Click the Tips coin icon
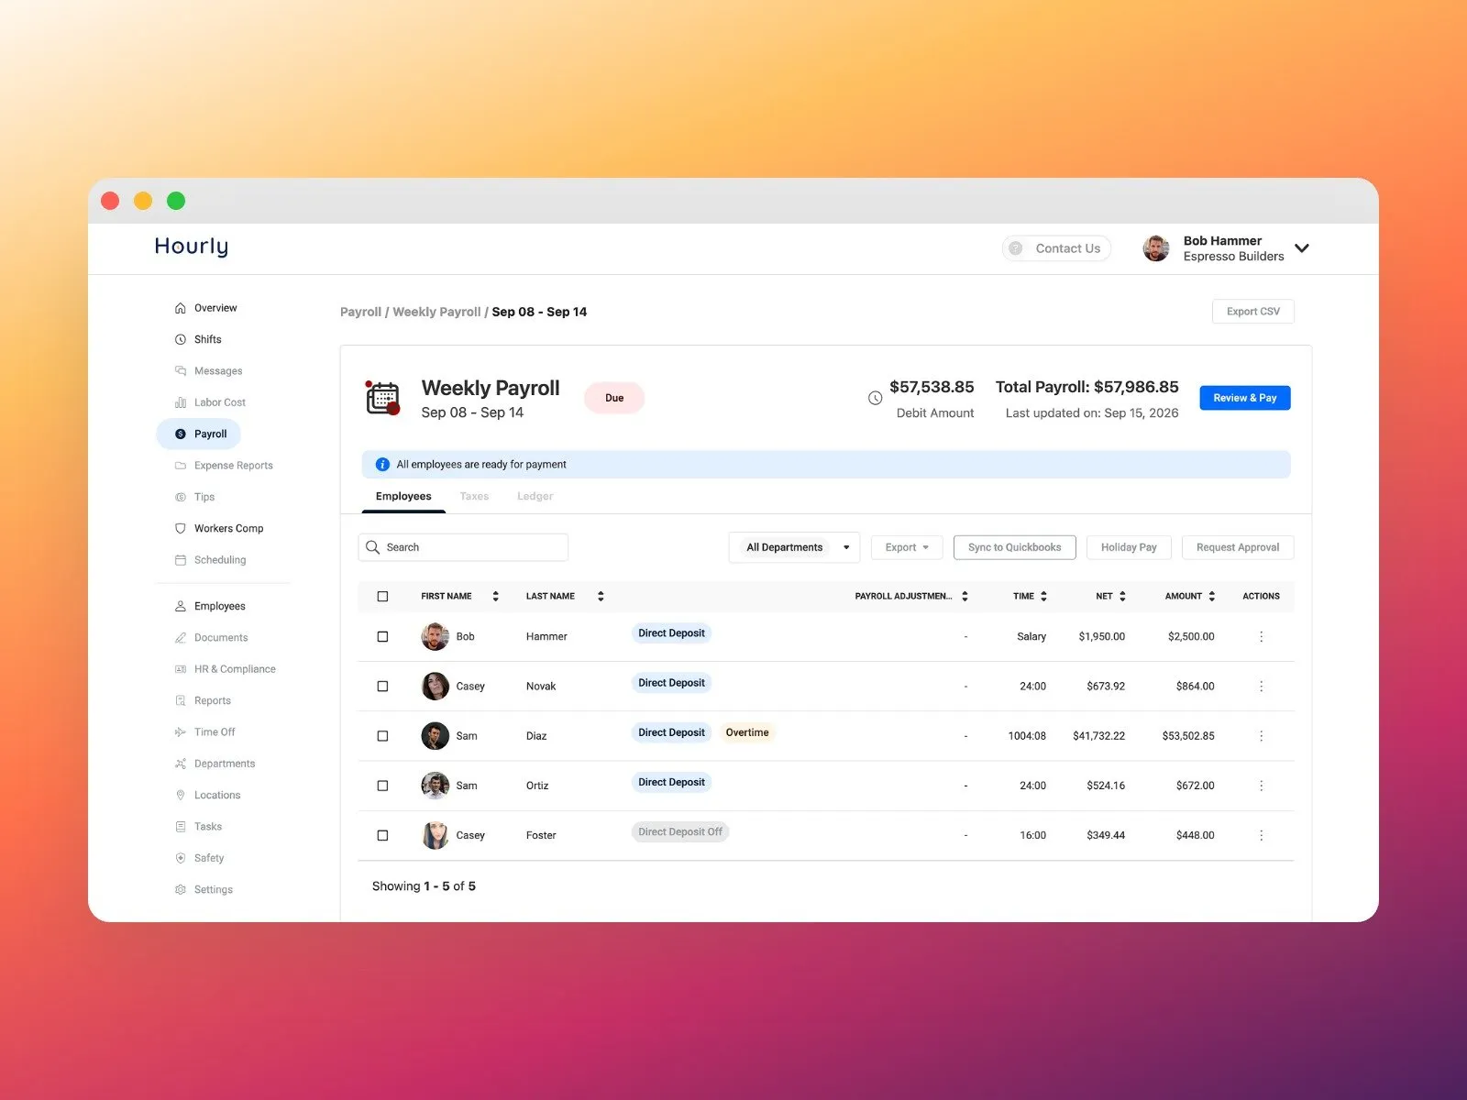Screen dimensions: 1467x1100 [181, 497]
